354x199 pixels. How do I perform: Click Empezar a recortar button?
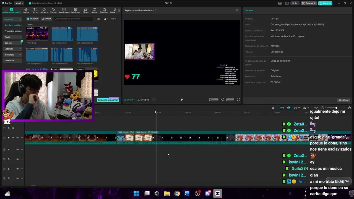pyautogui.click(x=108, y=100)
